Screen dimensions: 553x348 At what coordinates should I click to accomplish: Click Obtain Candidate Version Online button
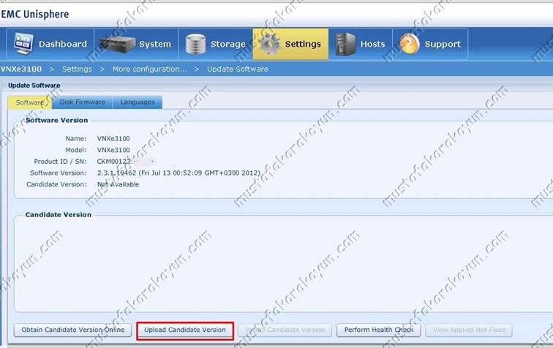coord(72,330)
